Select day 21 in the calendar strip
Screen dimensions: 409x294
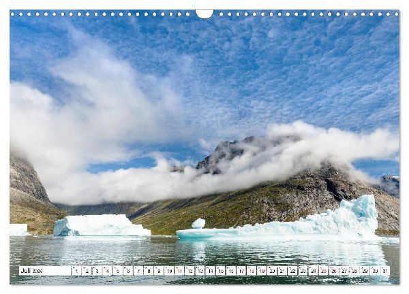282,271
